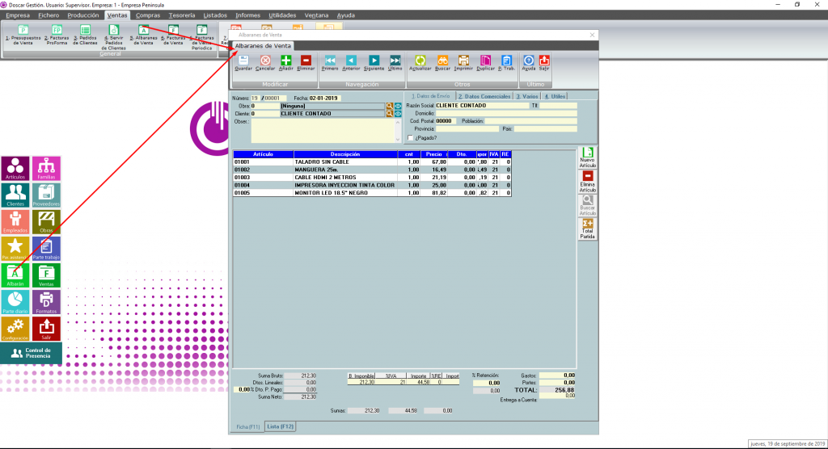Click the Domicilio input field
Screen dimensions: 828x449
click(506, 113)
